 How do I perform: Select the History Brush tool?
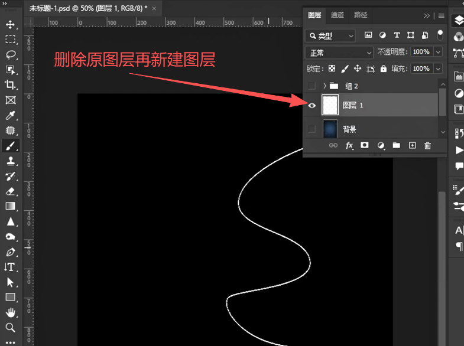(x=11, y=176)
